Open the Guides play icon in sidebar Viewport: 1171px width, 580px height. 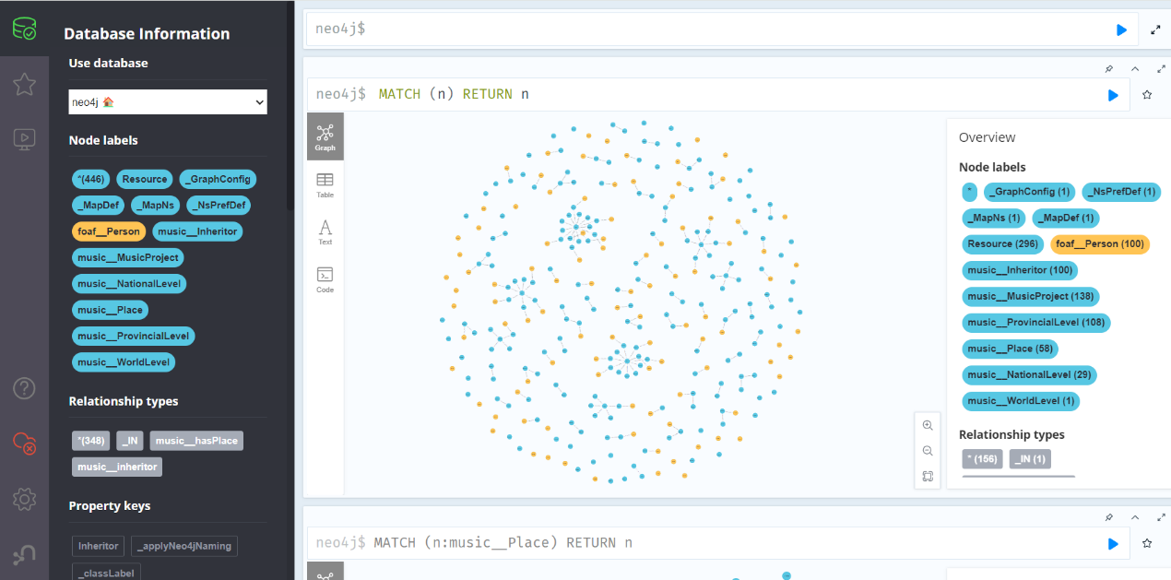coord(24,139)
